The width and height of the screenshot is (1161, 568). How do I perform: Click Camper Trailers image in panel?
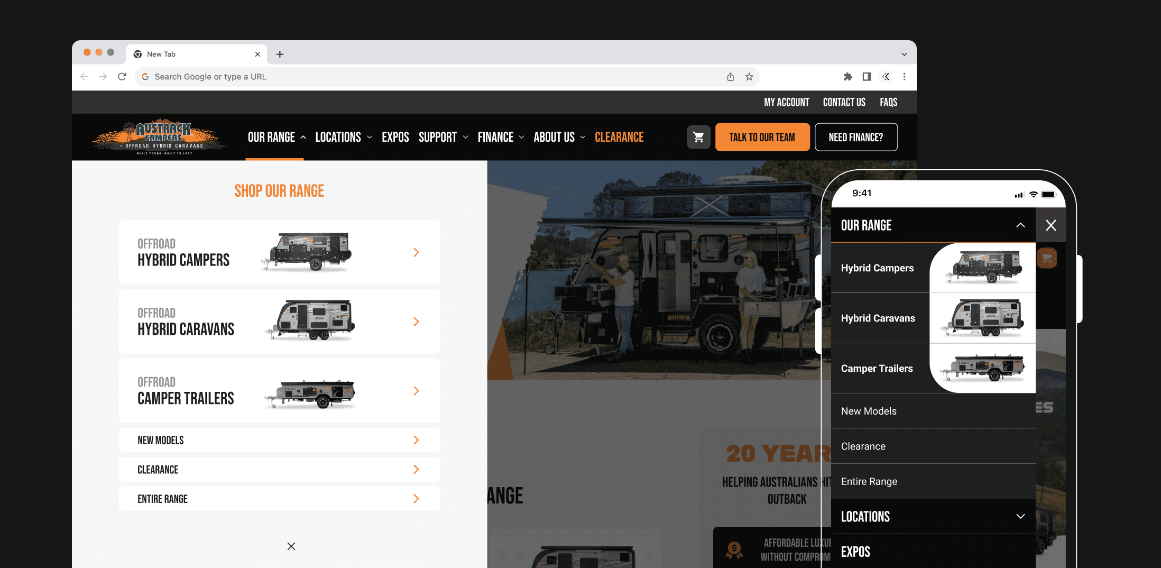pyautogui.click(x=310, y=393)
